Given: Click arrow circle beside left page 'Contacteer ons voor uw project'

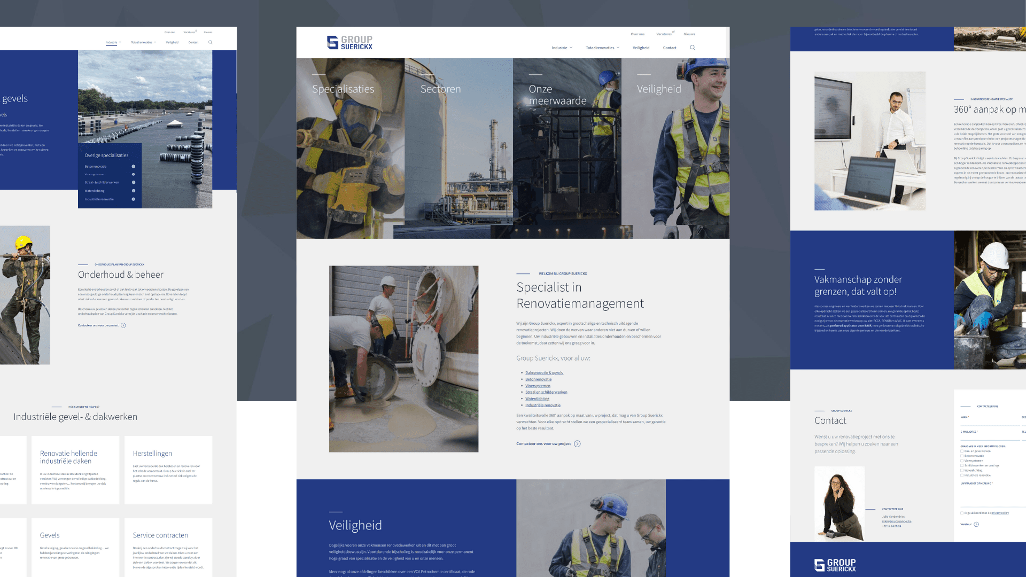Looking at the screenshot, I should (x=123, y=325).
